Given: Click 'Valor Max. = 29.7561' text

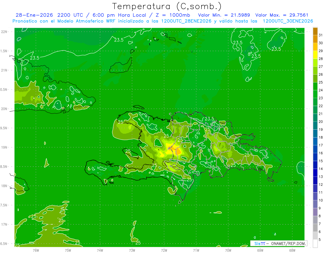Looking at the screenshot, I should [x=282, y=15].
